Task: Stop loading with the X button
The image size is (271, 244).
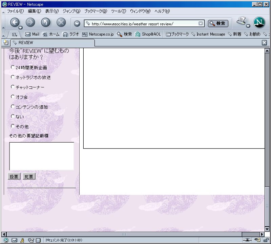Action: coord(61,22)
